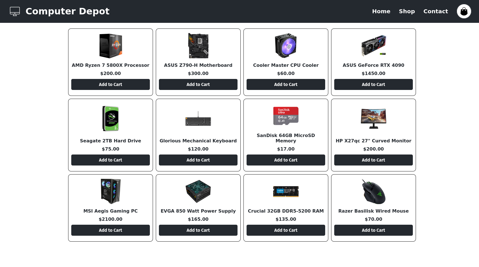Add Razer Basilisk Wired Mouse to cart

click(x=373, y=230)
